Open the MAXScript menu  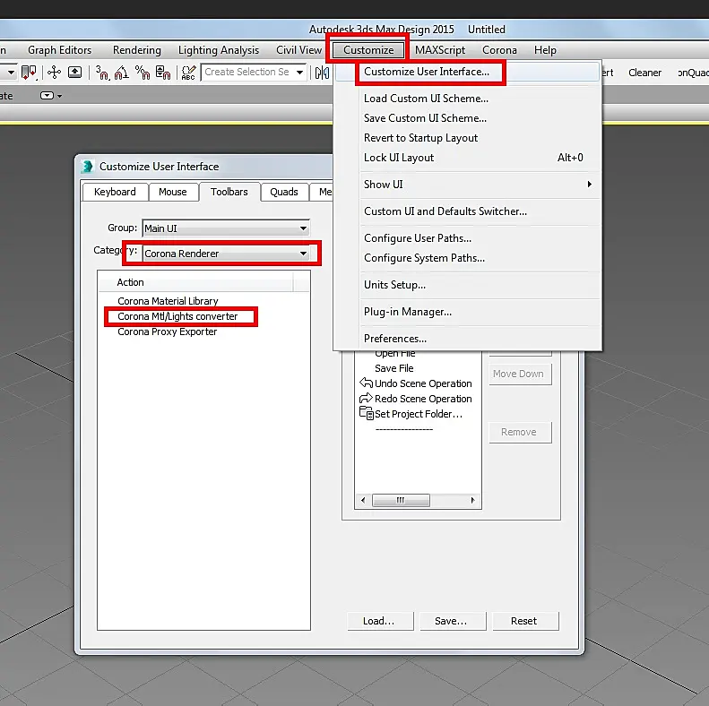coord(440,49)
